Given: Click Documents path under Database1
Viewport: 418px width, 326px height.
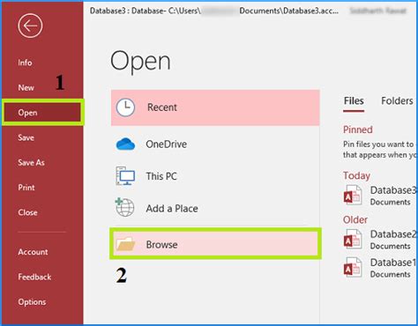Looking at the screenshot, I should tap(390, 274).
